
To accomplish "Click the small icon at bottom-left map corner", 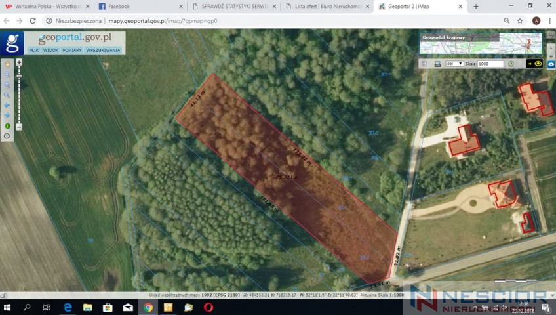I will coord(3,295).
